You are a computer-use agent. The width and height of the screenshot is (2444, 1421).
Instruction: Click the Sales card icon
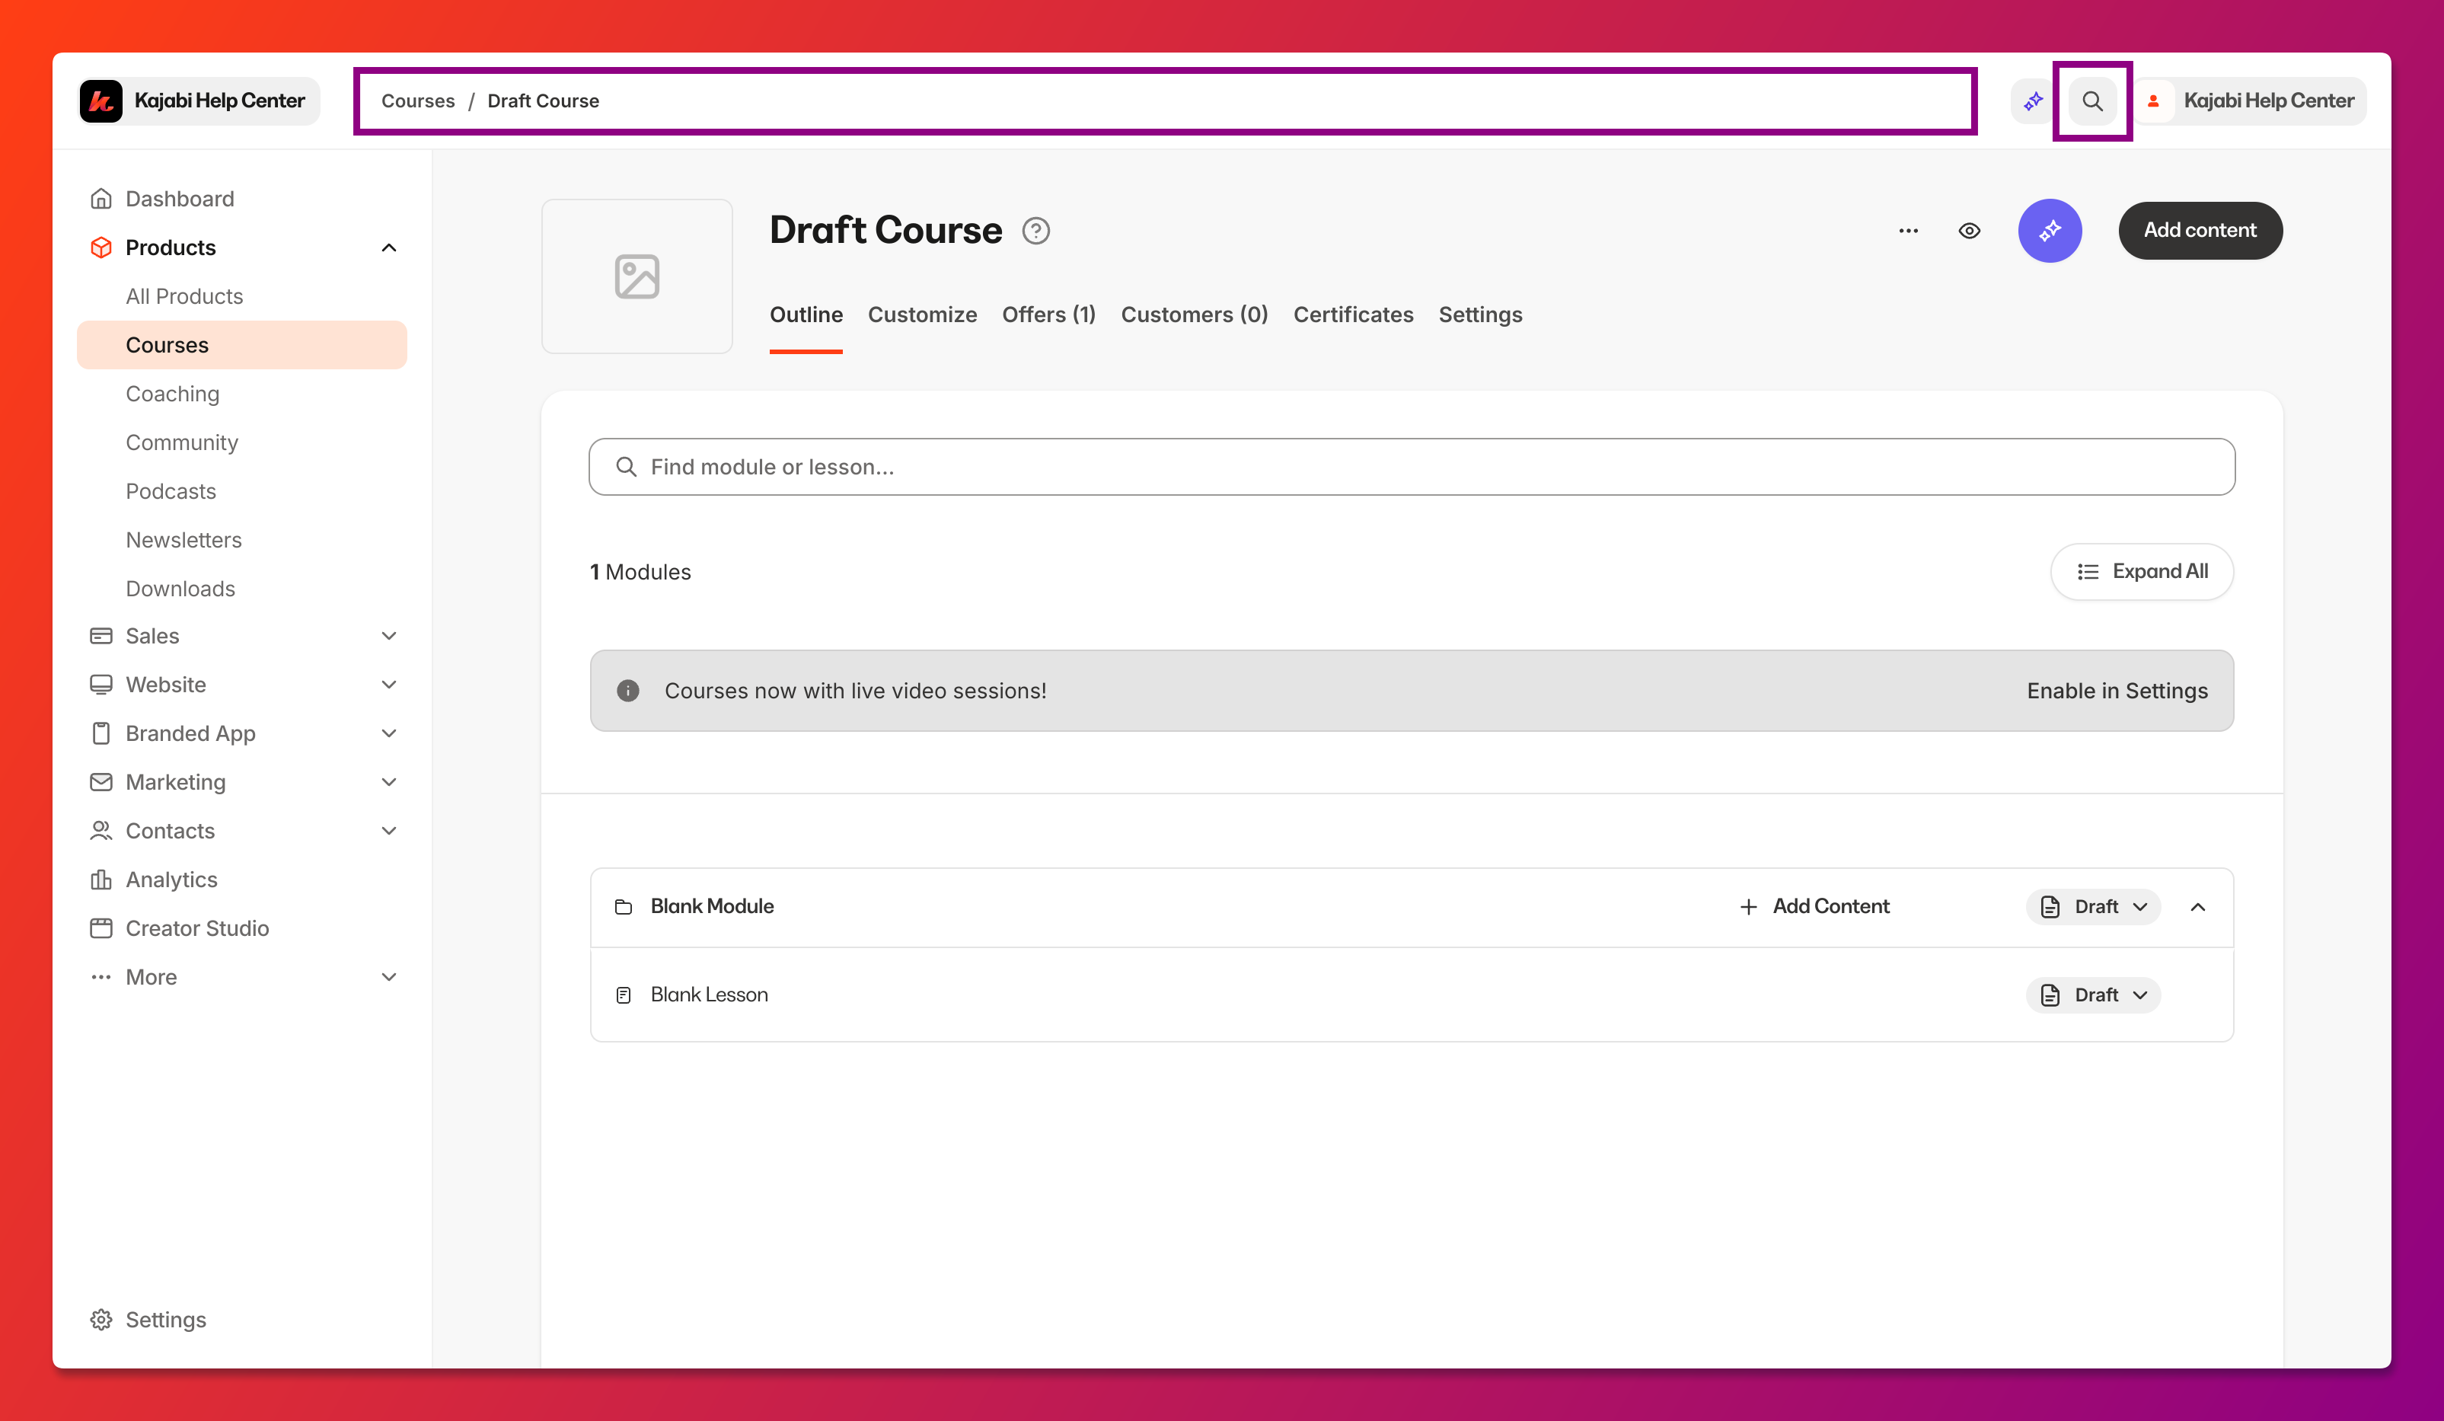101,635
